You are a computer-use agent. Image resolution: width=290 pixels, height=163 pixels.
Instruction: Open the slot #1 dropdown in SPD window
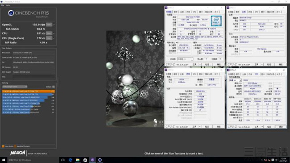(x=235, y=80)
